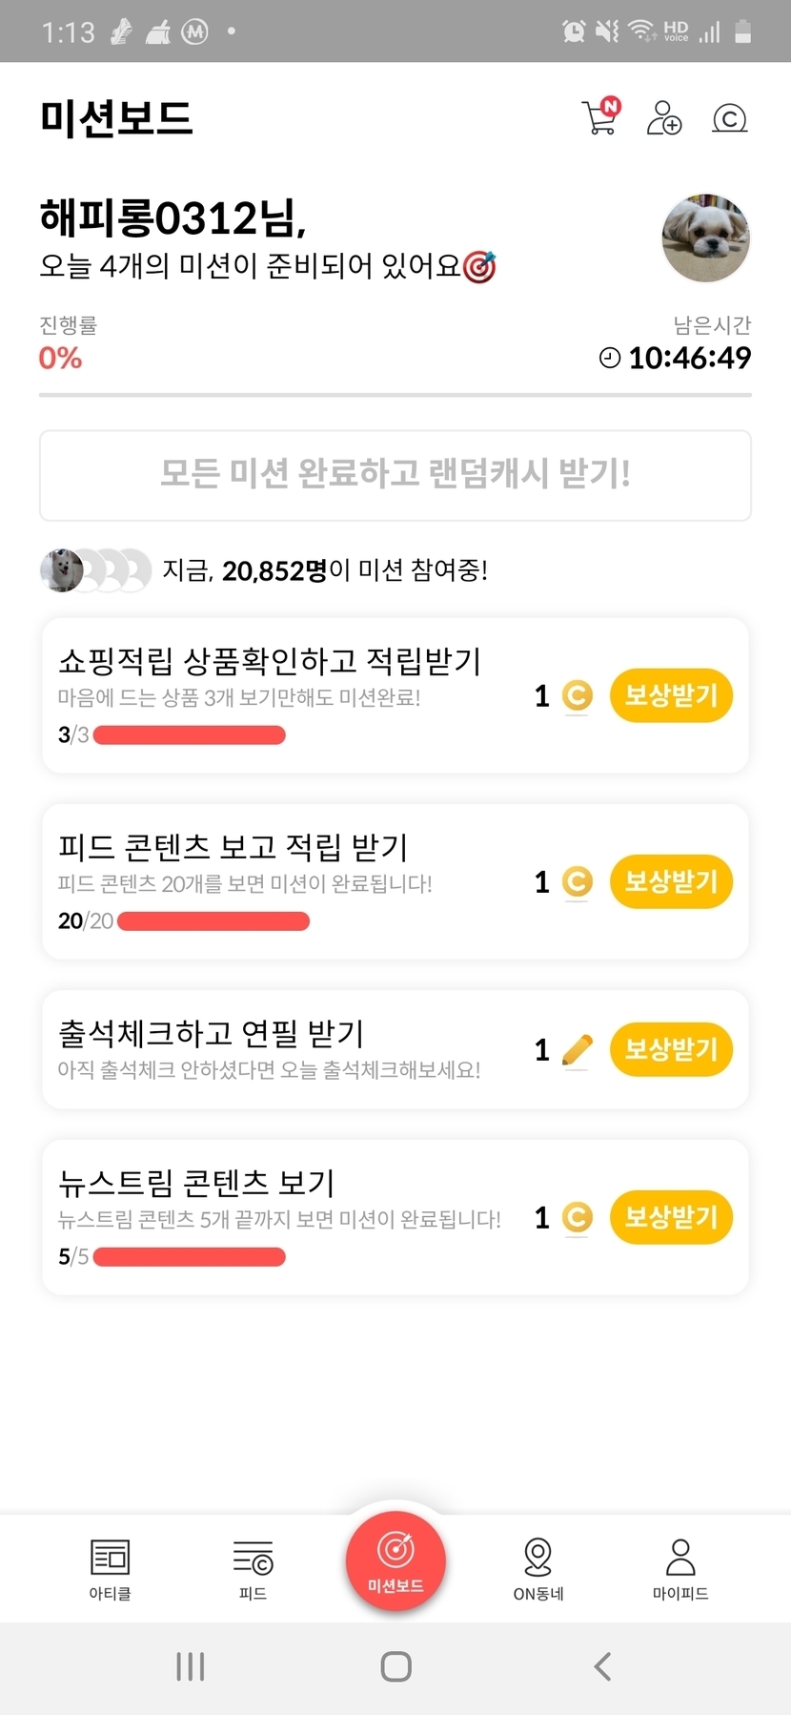Open the ON동네 location tab
791x1715 pixels.
(x=538, y=1568)
